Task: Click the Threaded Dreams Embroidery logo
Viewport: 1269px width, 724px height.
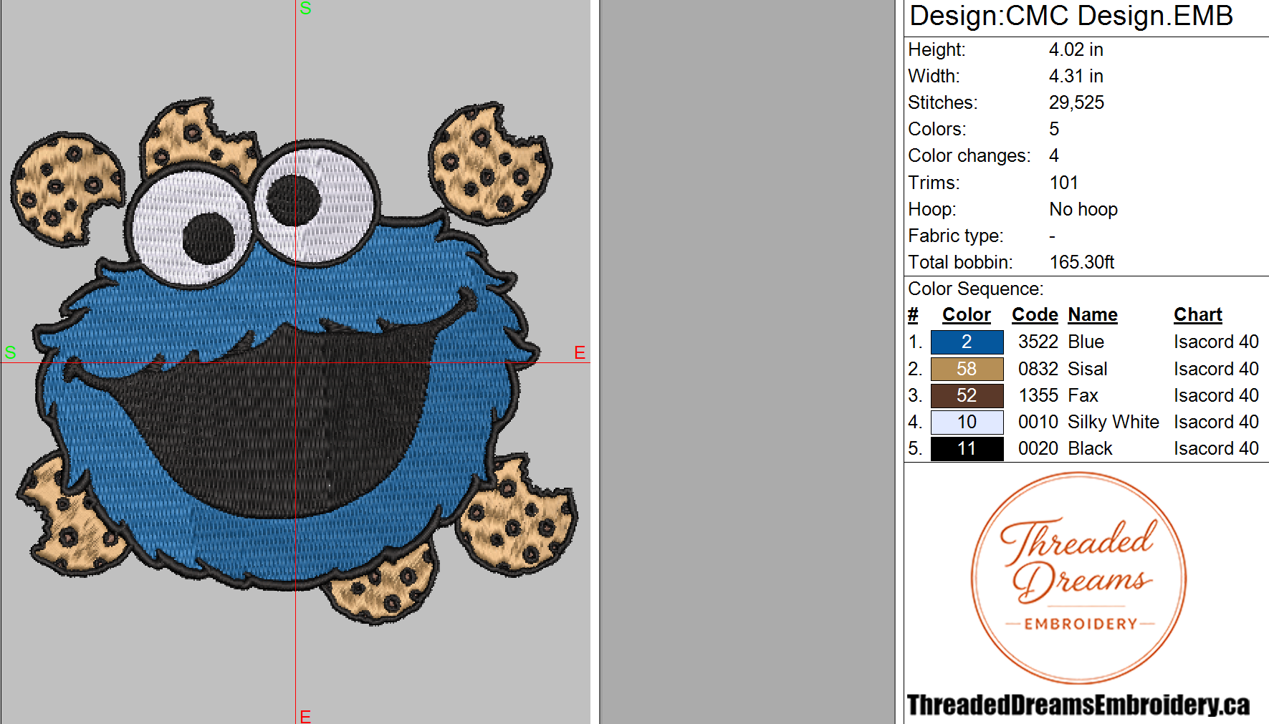Action: pyautogui.click(x=1078, y=578)
